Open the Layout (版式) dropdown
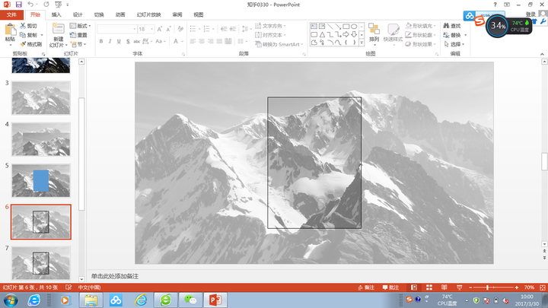Viewport: 548px width, 308px height. tap(80, 26)
